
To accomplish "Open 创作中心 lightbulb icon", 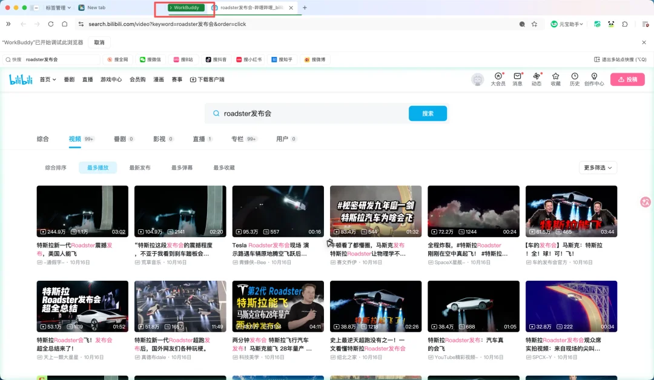I will coord(594,79).
